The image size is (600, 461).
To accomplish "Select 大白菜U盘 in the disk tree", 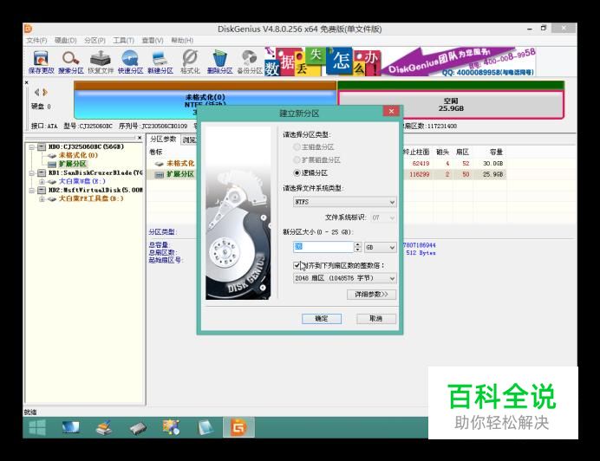I will pos(82,181).
